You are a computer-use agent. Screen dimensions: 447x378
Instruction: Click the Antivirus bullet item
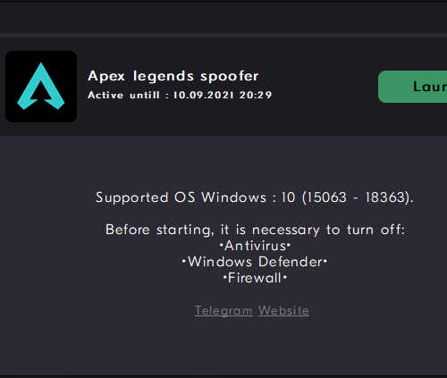click(x=255, y=246)
